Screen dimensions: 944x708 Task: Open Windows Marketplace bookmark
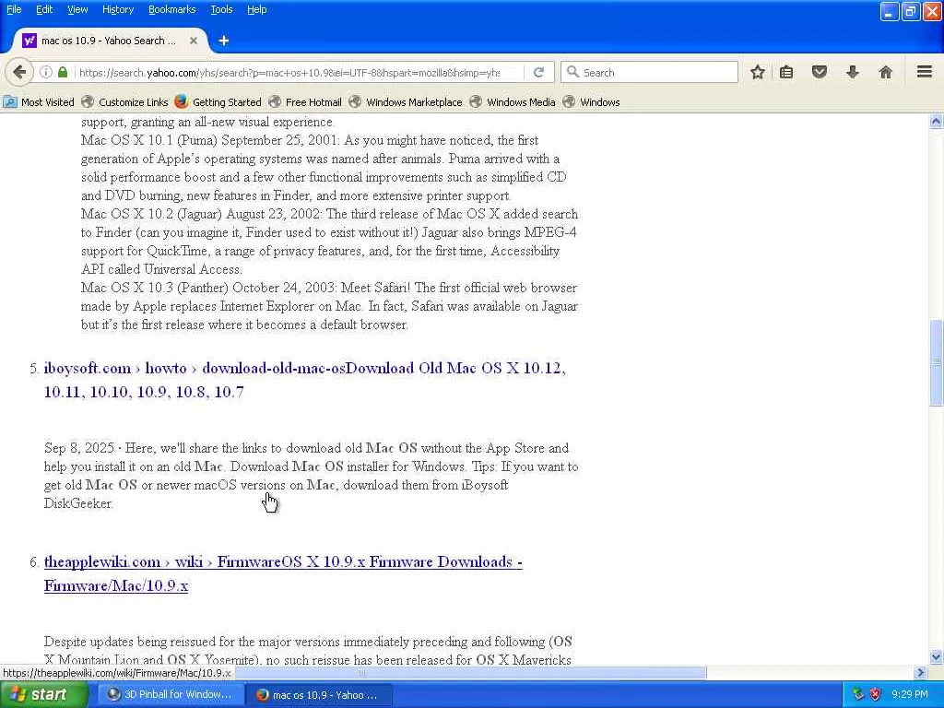(406, 101)
